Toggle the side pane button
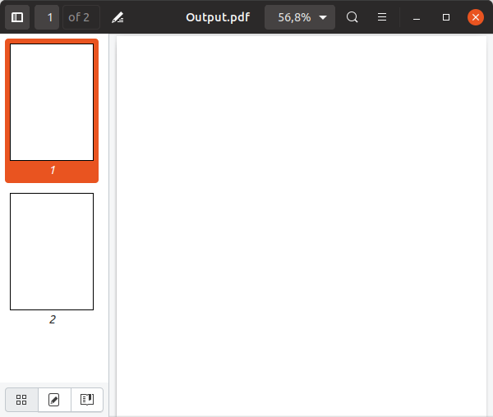The height and width of the screenshot is (417, 493). (17, 17)
